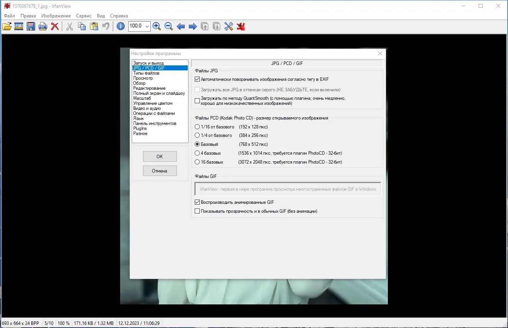
Task: Toggle Показывать прозрачность в обычных GIF checkbox
Action: 197,211
